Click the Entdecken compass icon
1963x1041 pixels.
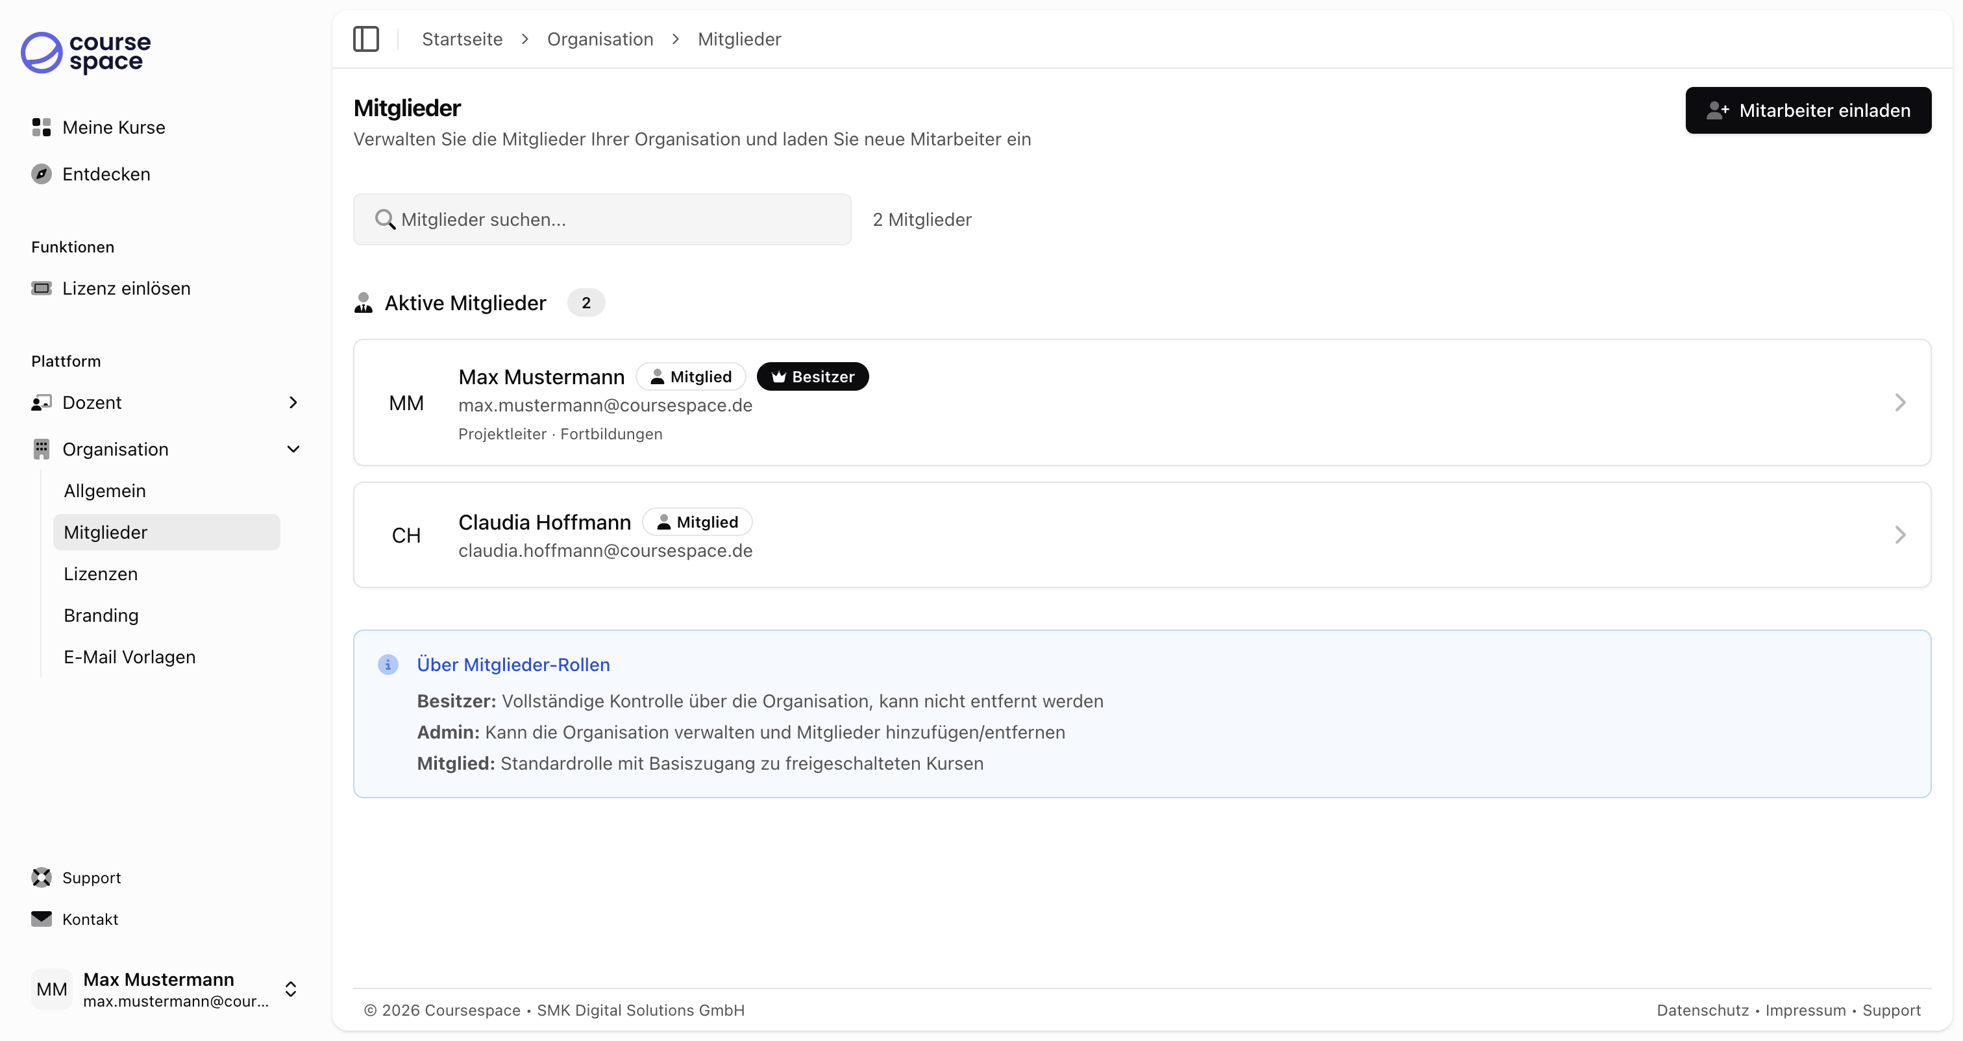[x=41, y=174]
